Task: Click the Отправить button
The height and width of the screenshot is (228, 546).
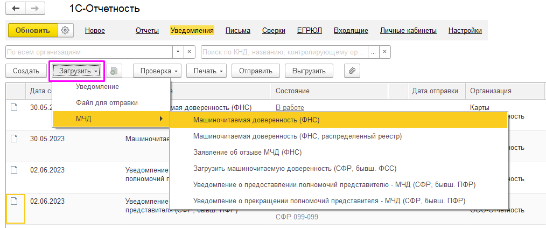Action: pos(256,71)
